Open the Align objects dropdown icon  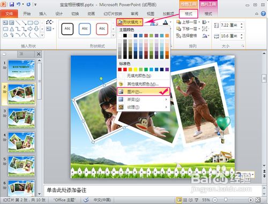(205, 22)
